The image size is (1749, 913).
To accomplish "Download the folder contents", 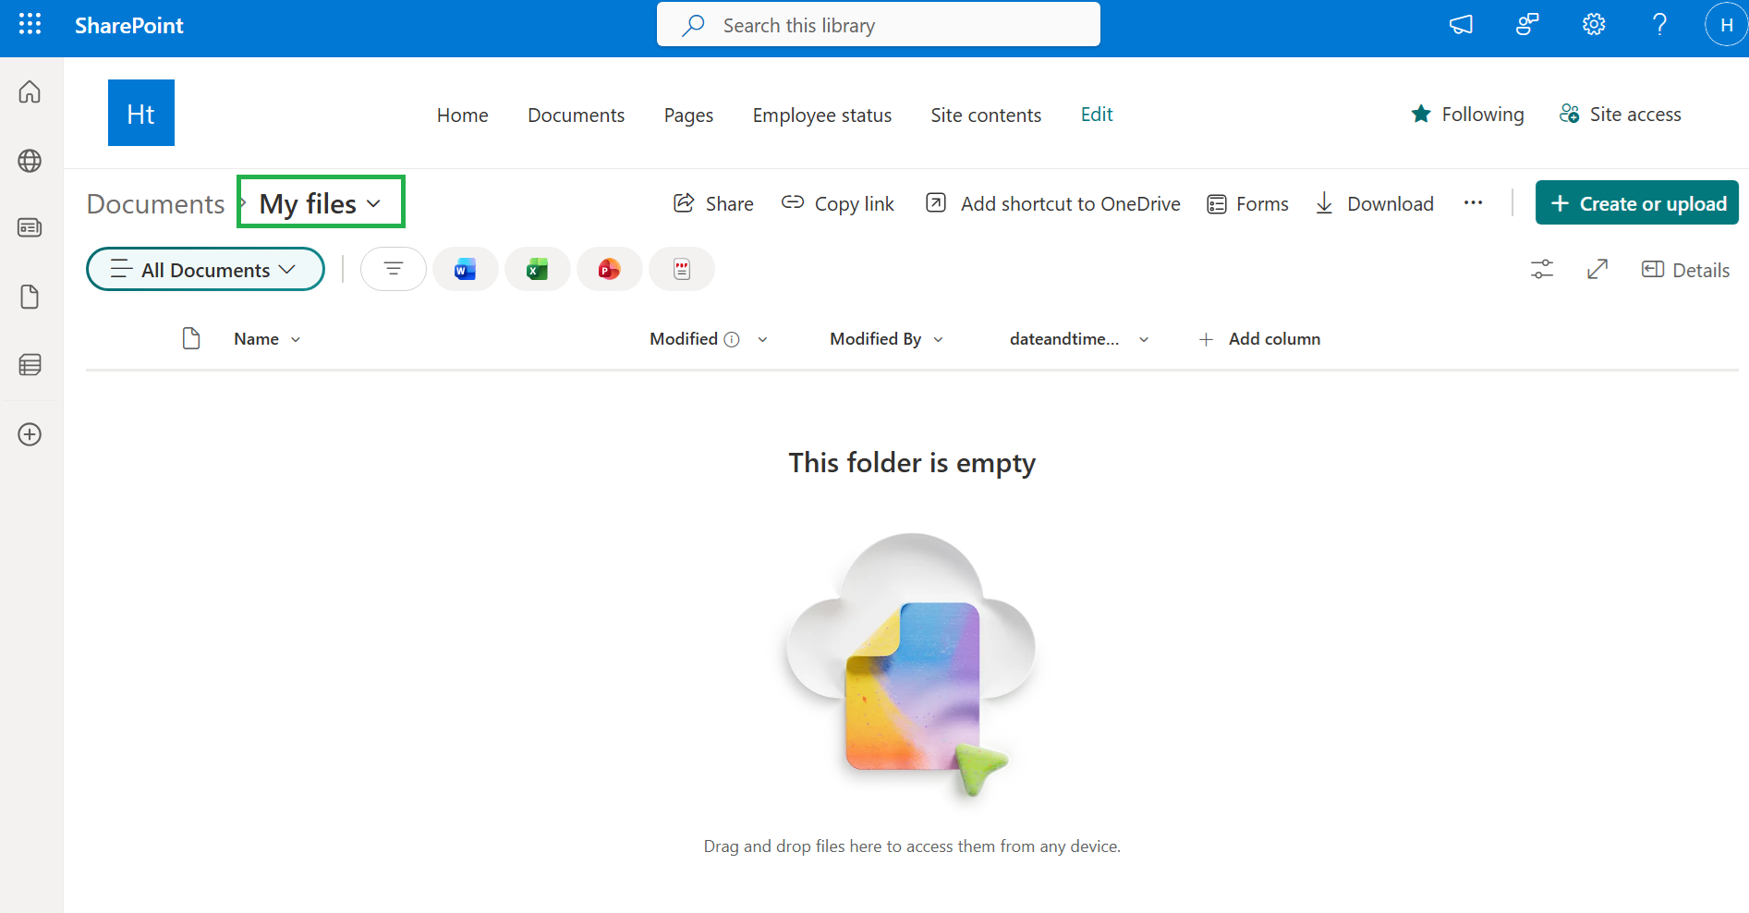I will pyautogui.click(x=1375, y=203).
